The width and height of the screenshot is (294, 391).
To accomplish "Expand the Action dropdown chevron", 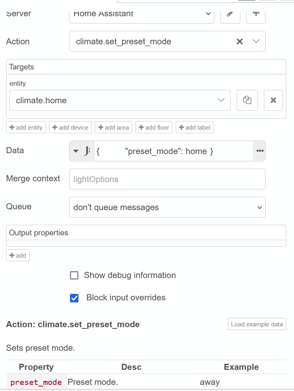I will pos(256,41).
